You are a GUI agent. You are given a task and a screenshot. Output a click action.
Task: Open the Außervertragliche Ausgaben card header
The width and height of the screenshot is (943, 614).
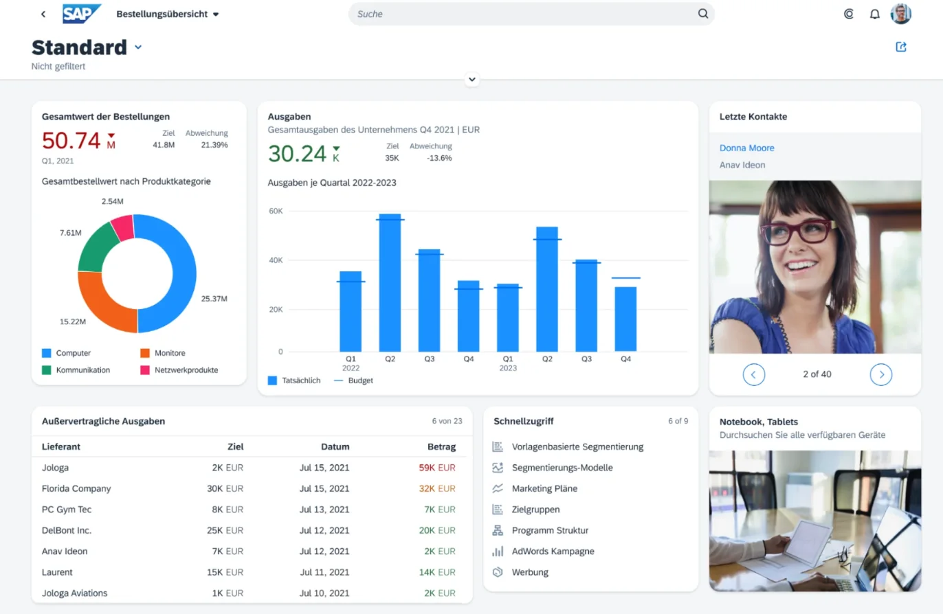(252, 421)
